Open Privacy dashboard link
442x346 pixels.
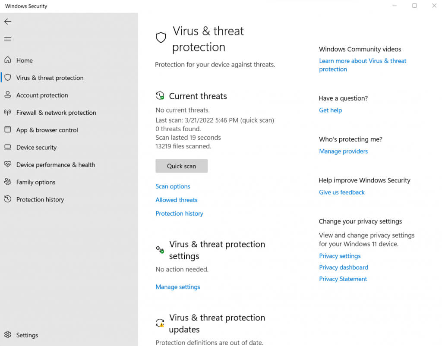(343, 267)
